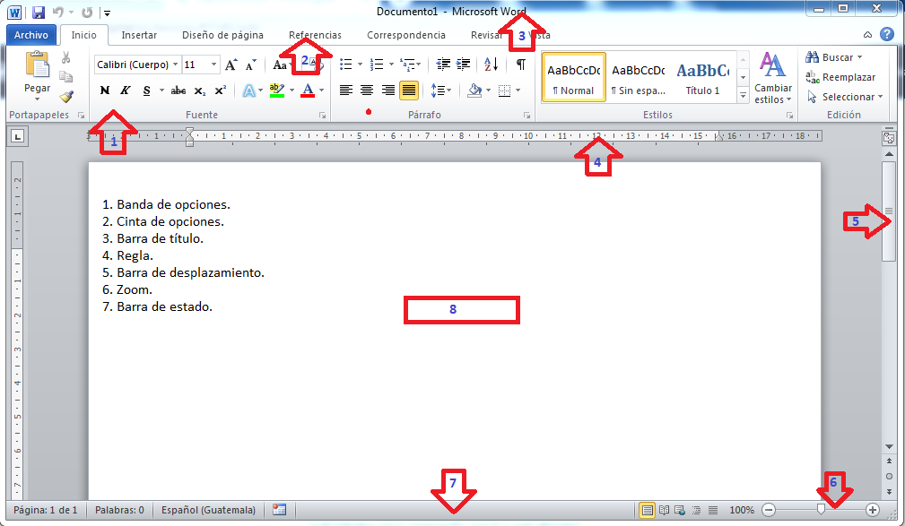
Task: Open the Archivo menu
Action: [x=31, y=34]
